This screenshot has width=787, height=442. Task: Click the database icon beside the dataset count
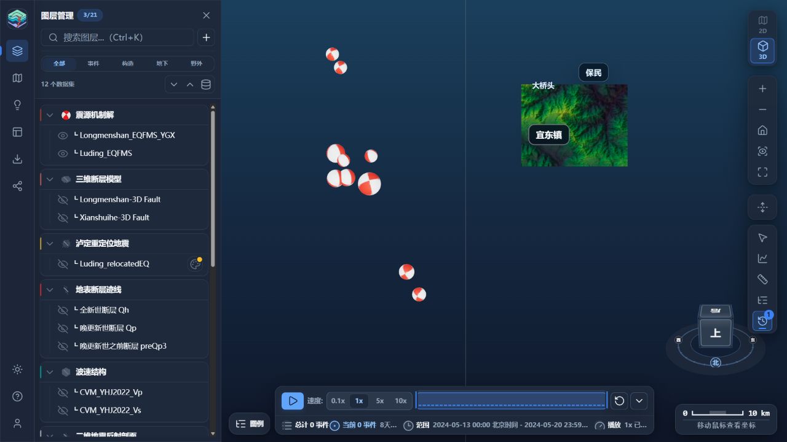tap(206, 85)
